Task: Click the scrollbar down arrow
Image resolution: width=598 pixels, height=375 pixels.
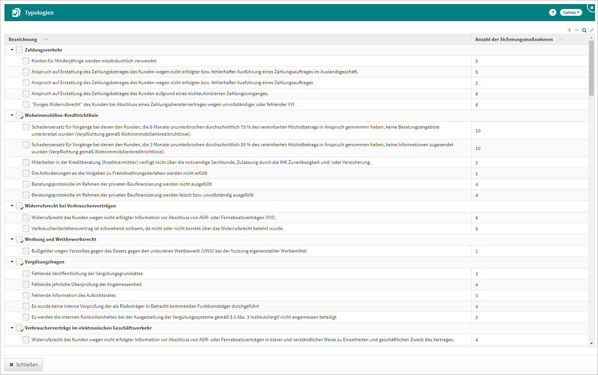Action: point(591,343)
